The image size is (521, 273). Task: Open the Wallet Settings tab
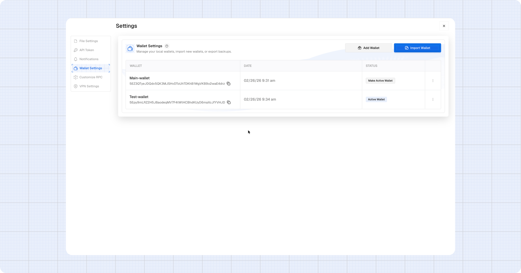(90, 68)
